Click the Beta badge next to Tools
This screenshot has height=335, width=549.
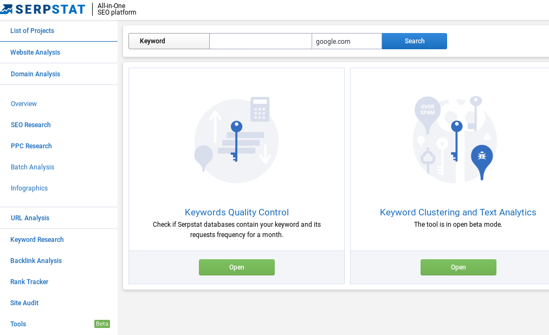[x=102, y=324]
